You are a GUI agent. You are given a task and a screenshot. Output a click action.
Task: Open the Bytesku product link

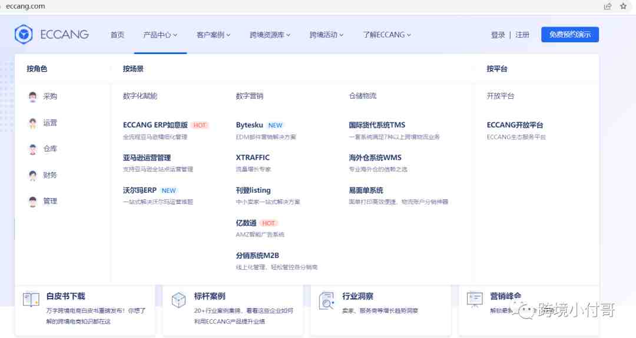coord(250,125)
